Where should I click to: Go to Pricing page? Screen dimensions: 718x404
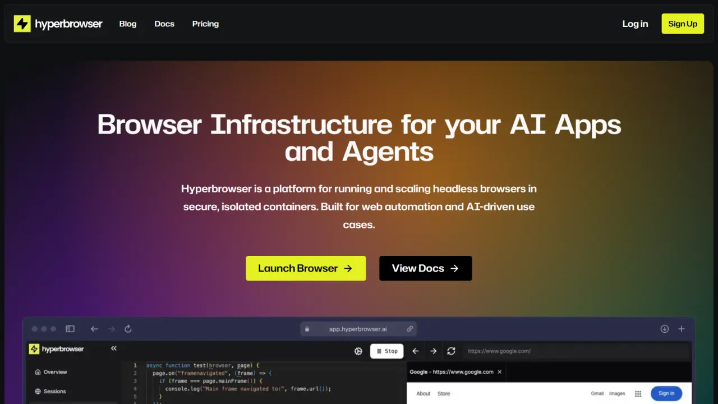[x=205, y=24]
